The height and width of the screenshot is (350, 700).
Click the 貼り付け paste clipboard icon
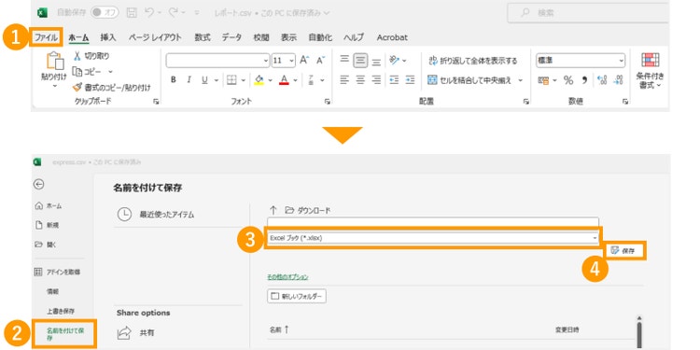55,61
